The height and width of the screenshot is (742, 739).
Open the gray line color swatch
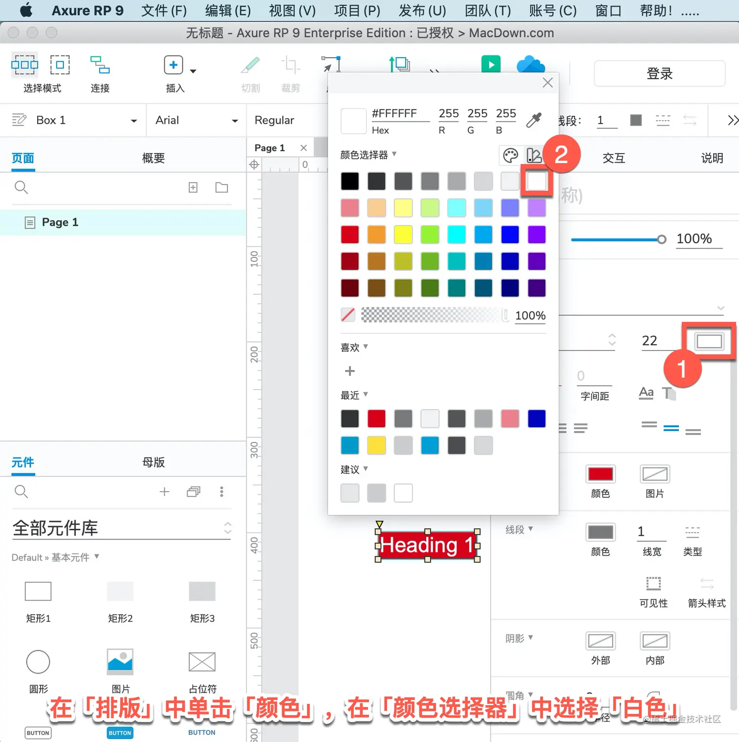pos(600,532)
